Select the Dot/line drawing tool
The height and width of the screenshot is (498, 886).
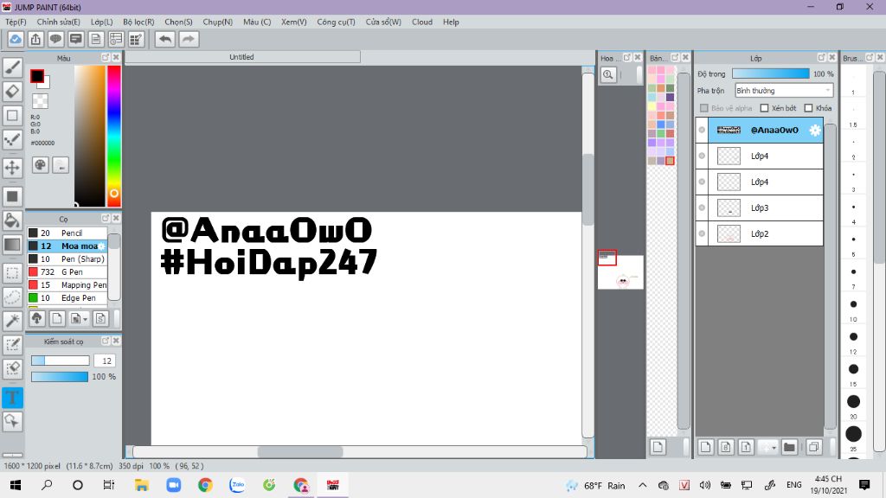(x=12, y=139)
